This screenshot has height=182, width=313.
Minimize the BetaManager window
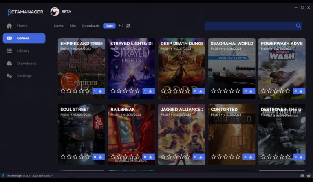pos(296,7)
